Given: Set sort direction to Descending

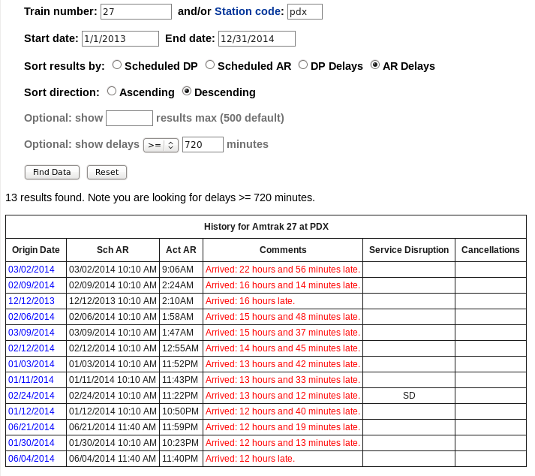Looking at the screenshot, I should (187, 91).
